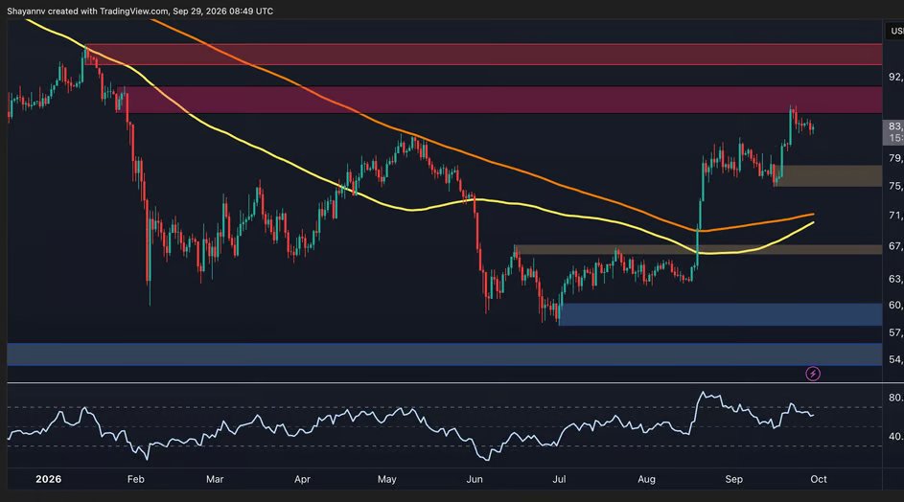
Task: Select the long tan zone starting in June
Action: pos(698,249)
